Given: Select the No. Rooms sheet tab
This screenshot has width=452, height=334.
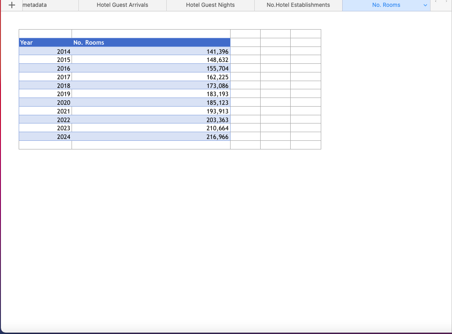Looking at the screenshot, I should [x=386, y=5].
